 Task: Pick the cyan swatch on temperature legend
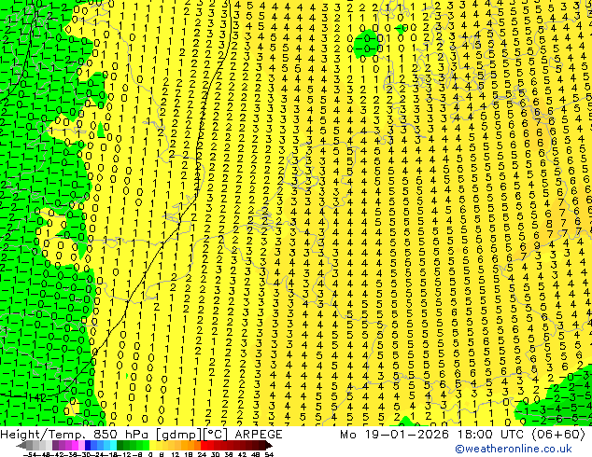tap(113, 446)
